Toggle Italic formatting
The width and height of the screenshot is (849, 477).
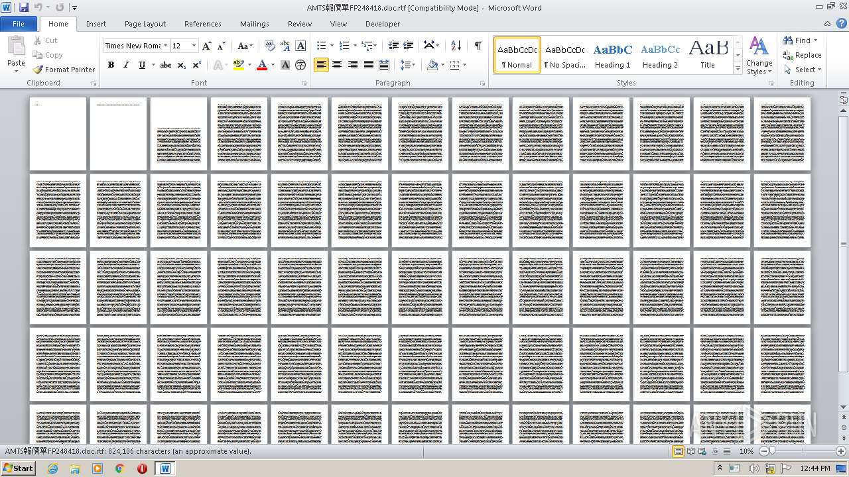(126, 65)
